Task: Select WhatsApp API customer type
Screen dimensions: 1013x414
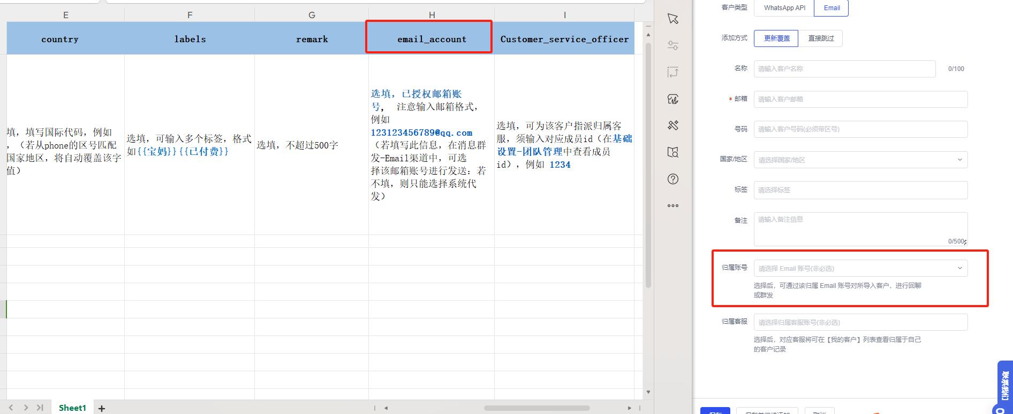Action: tap(784, 8)
